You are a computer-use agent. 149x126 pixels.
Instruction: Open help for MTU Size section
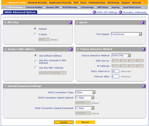(70, 23)
